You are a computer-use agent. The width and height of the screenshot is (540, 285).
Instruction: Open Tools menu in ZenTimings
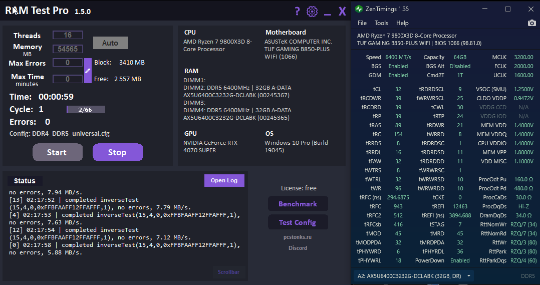pyautogui.click(x=381, y=23)
